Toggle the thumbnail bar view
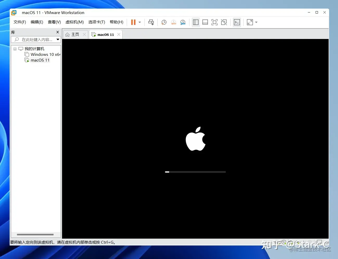Viewport: 338px width, 259px height. 205,22
